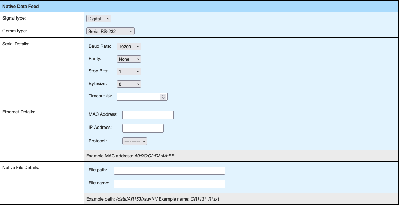Viewport: 399px width, 205px height.
Task: Decrement the Timeout value with the down arrow
Action: (x=164, y=98)
